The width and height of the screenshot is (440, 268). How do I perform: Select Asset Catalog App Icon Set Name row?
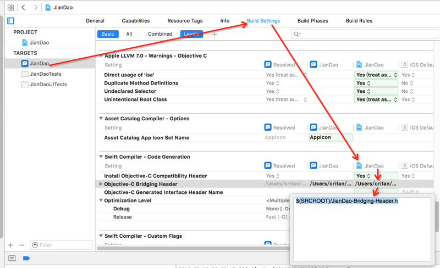pos(146,138)
